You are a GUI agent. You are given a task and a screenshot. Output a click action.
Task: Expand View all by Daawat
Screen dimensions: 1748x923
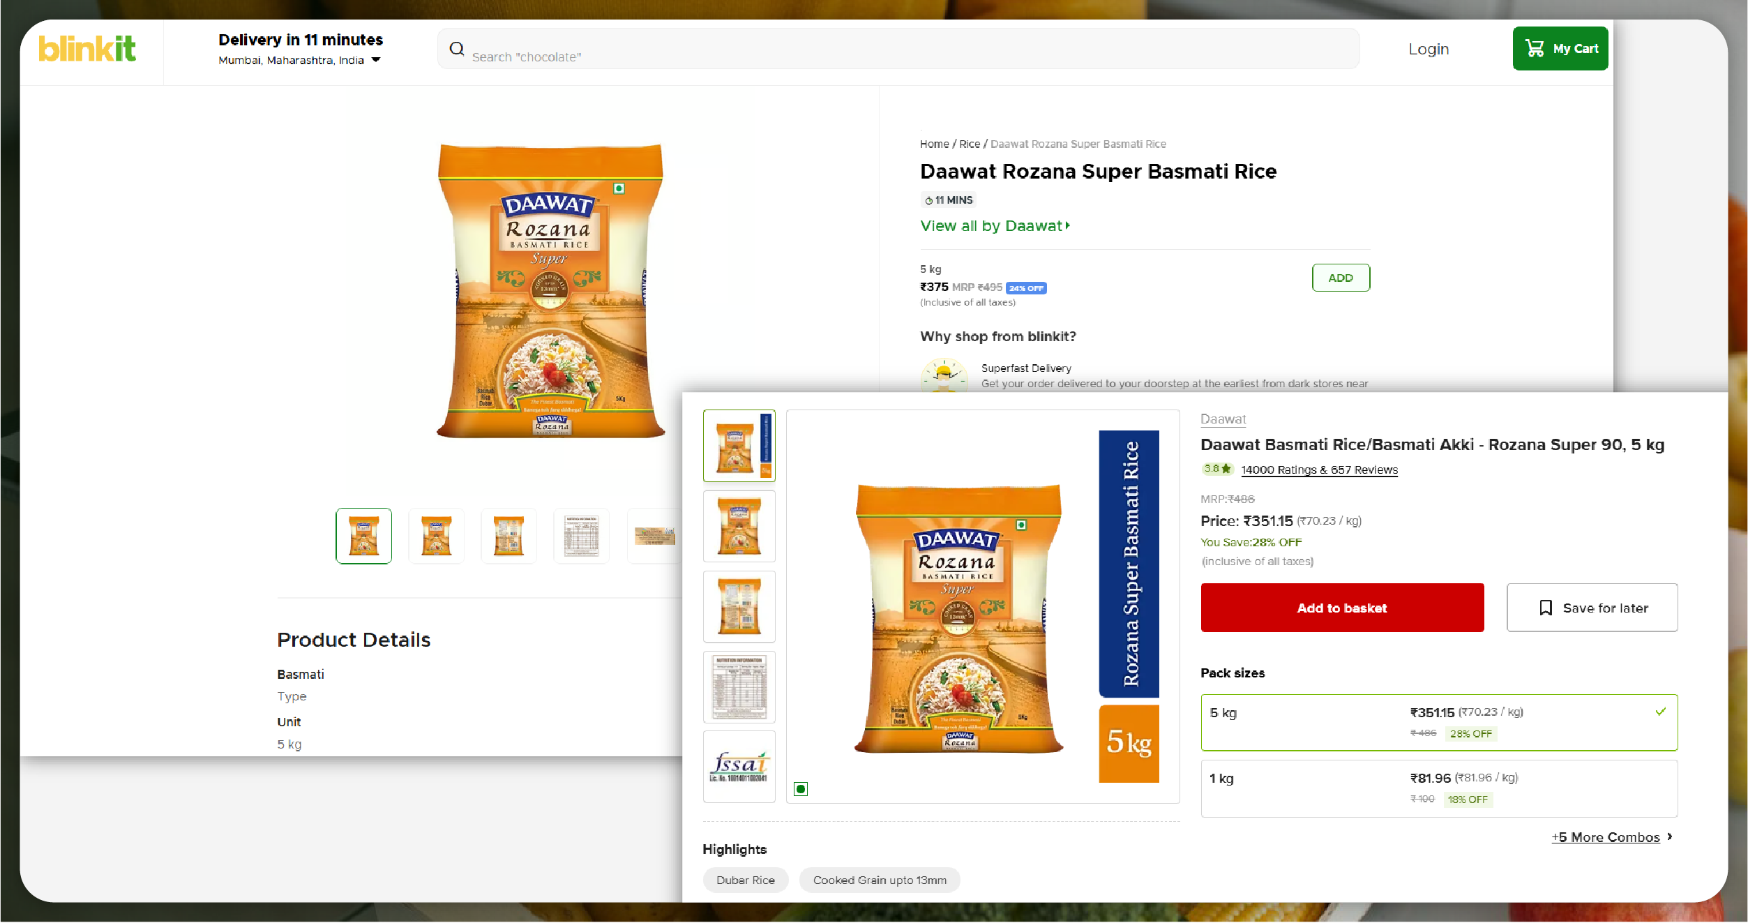pos(995,226)
